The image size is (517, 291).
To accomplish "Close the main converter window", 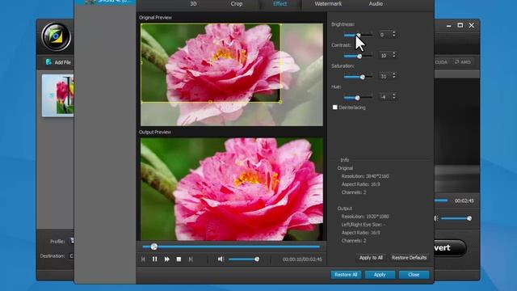I will click(472, 25).
